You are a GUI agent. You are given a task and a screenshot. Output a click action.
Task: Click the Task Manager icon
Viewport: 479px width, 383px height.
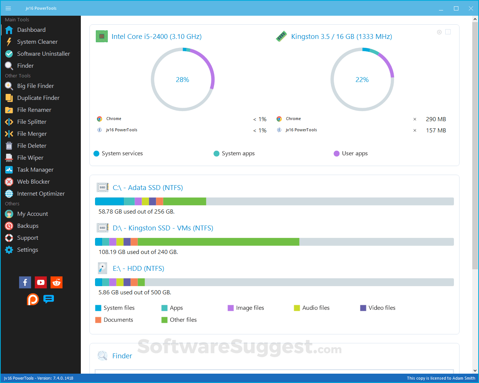point(9,170)
